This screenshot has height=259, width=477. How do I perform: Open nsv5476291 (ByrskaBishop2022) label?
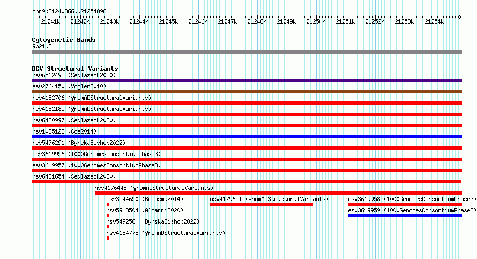[x=79, y=143]
